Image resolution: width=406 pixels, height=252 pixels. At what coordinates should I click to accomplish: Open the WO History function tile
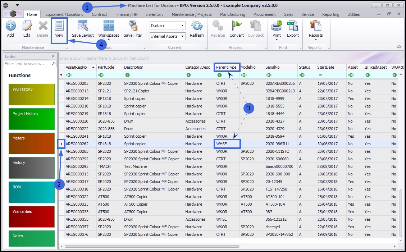31,95
